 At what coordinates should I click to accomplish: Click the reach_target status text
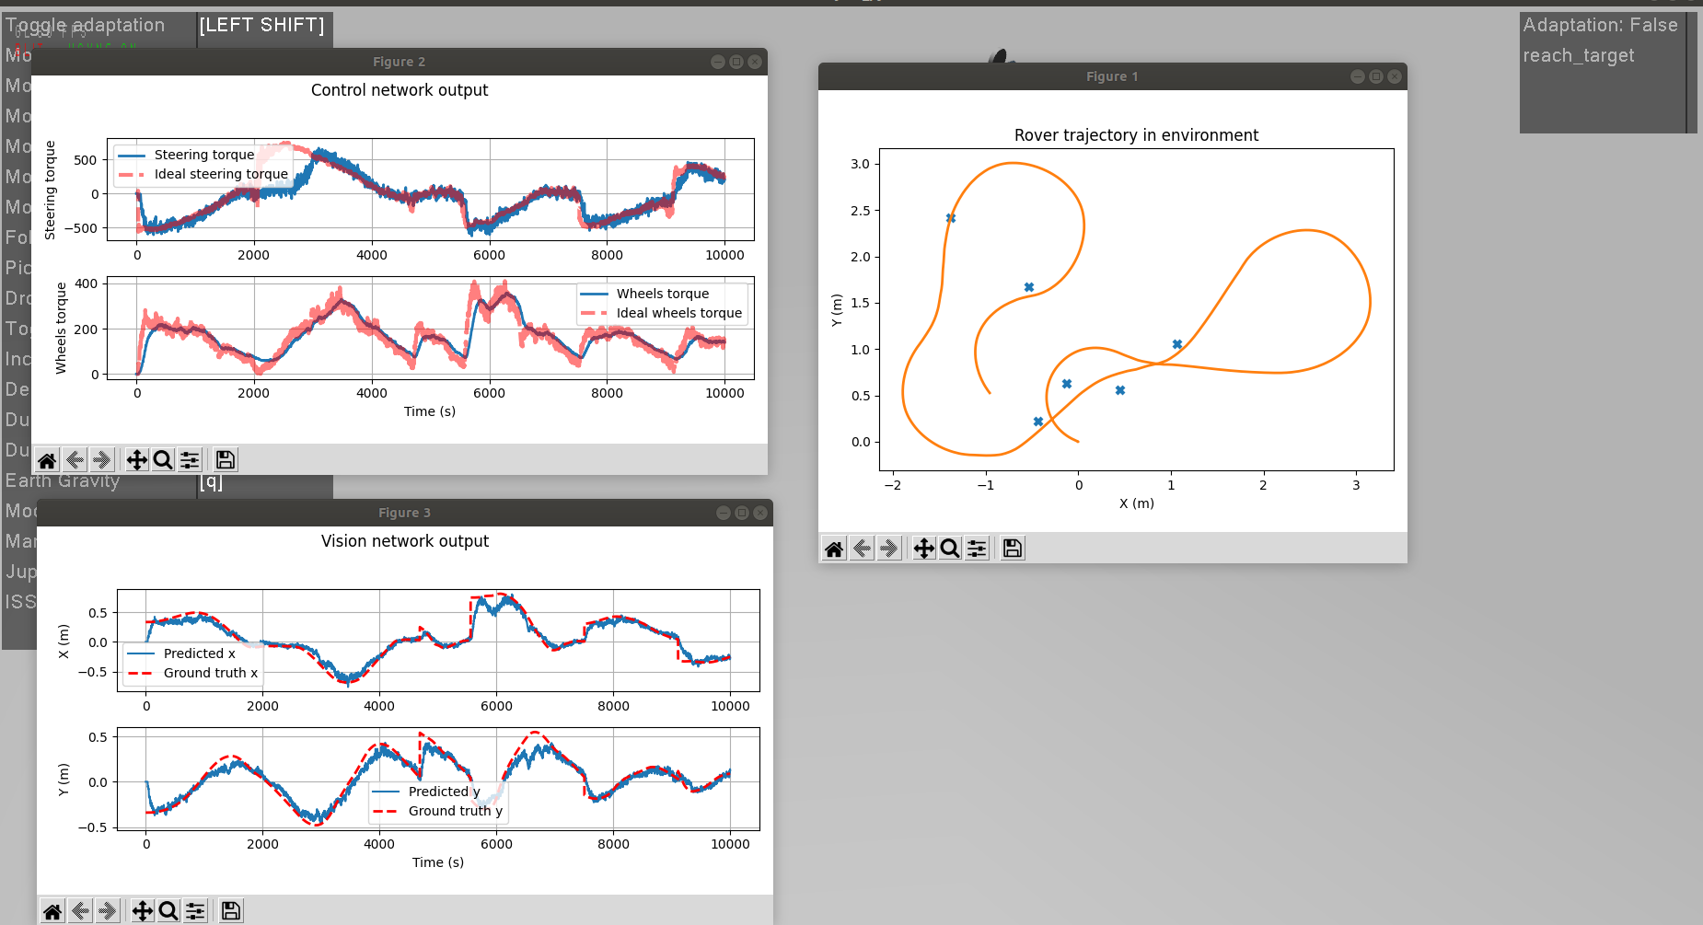click(1578, 55)
